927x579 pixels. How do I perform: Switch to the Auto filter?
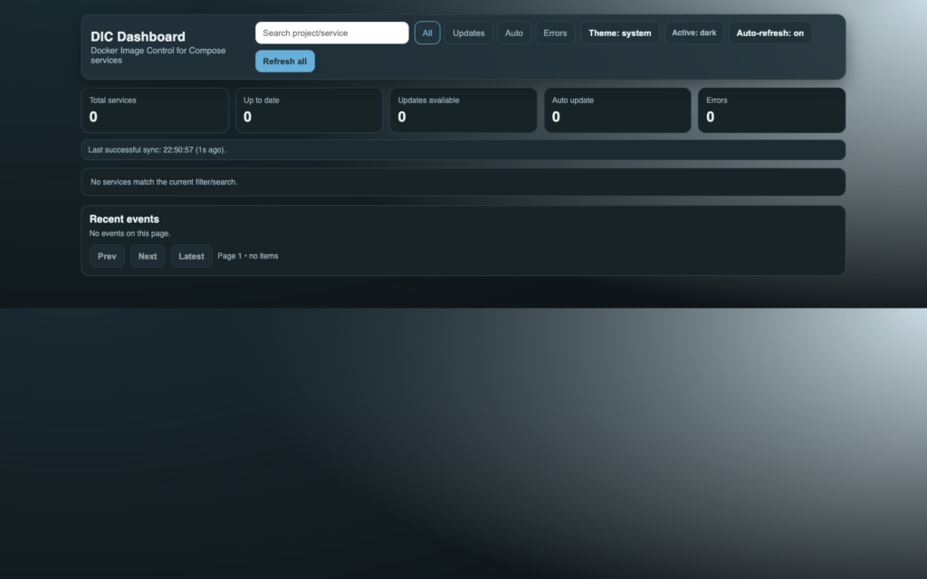513,33
